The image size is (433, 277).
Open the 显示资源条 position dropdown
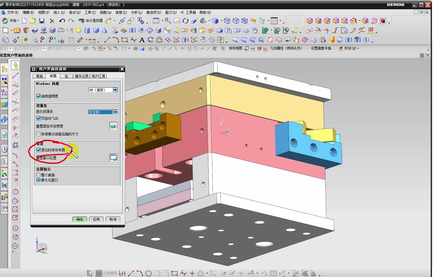(x=103, y=112)
